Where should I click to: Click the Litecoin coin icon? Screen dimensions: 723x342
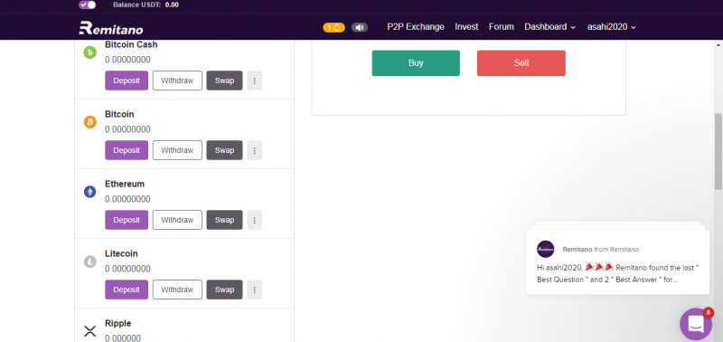(89, 261)
